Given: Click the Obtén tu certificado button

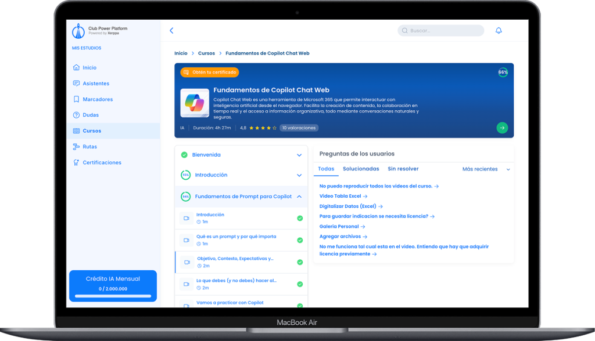Looking at the screenshot, I should pos(210,72).
